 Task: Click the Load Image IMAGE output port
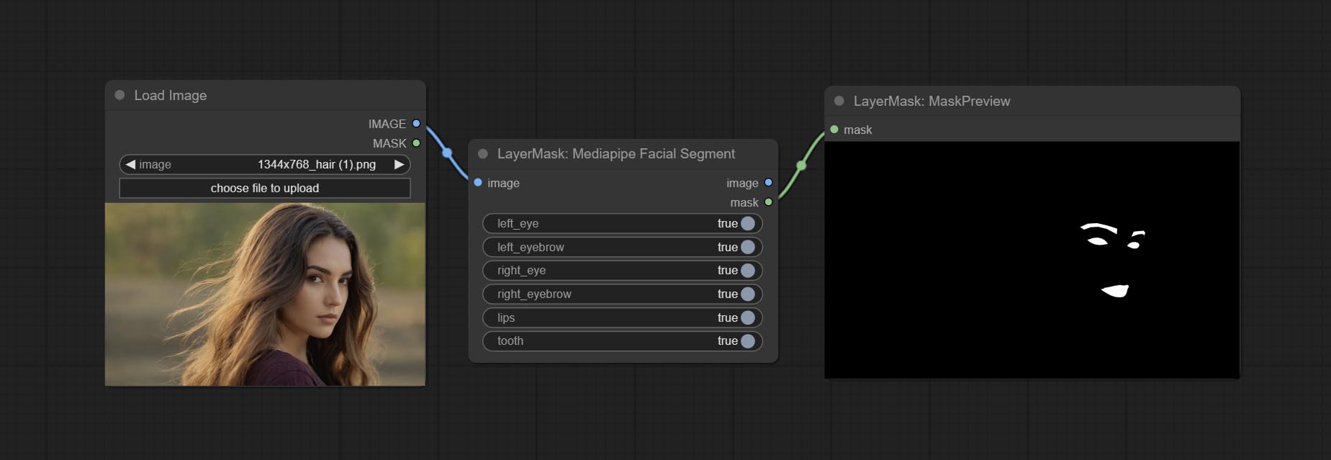pyautogui.click(x=416, y=124)
